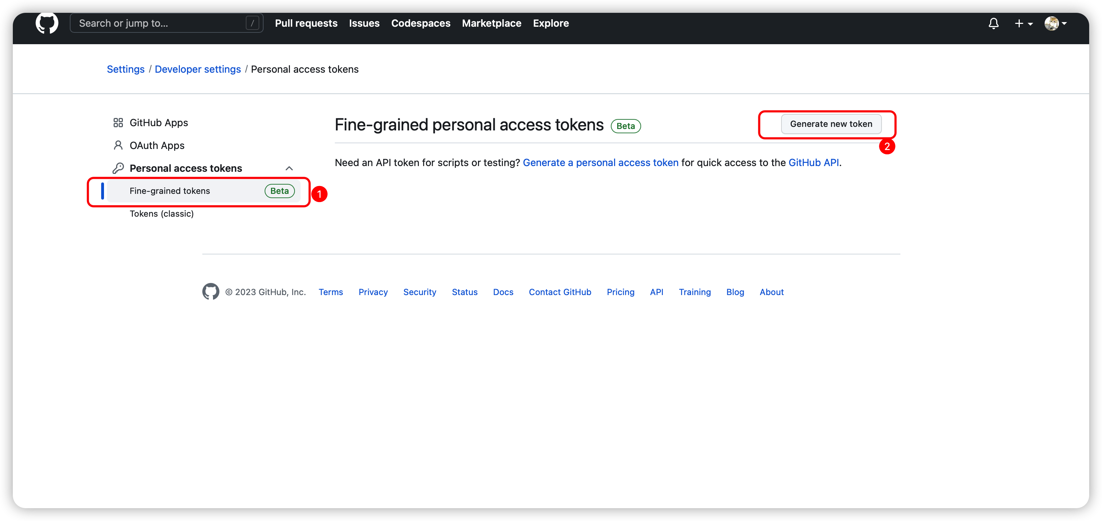Go to Marketplace in top navigation
This screenshot has height=521, width=1102.
(491, 24)
